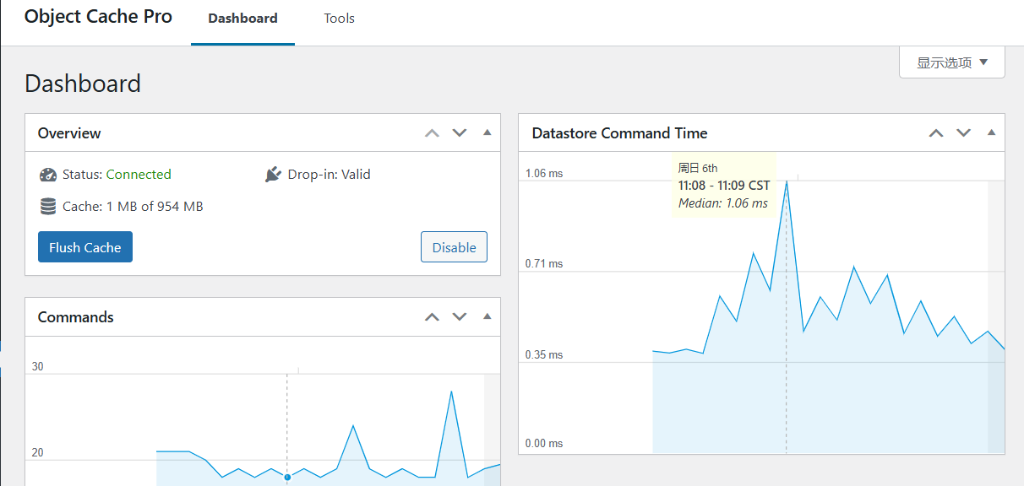Click the Overview panel heading
The width and height of the screenshot is (1024, 486).
[x=69, y=132]
